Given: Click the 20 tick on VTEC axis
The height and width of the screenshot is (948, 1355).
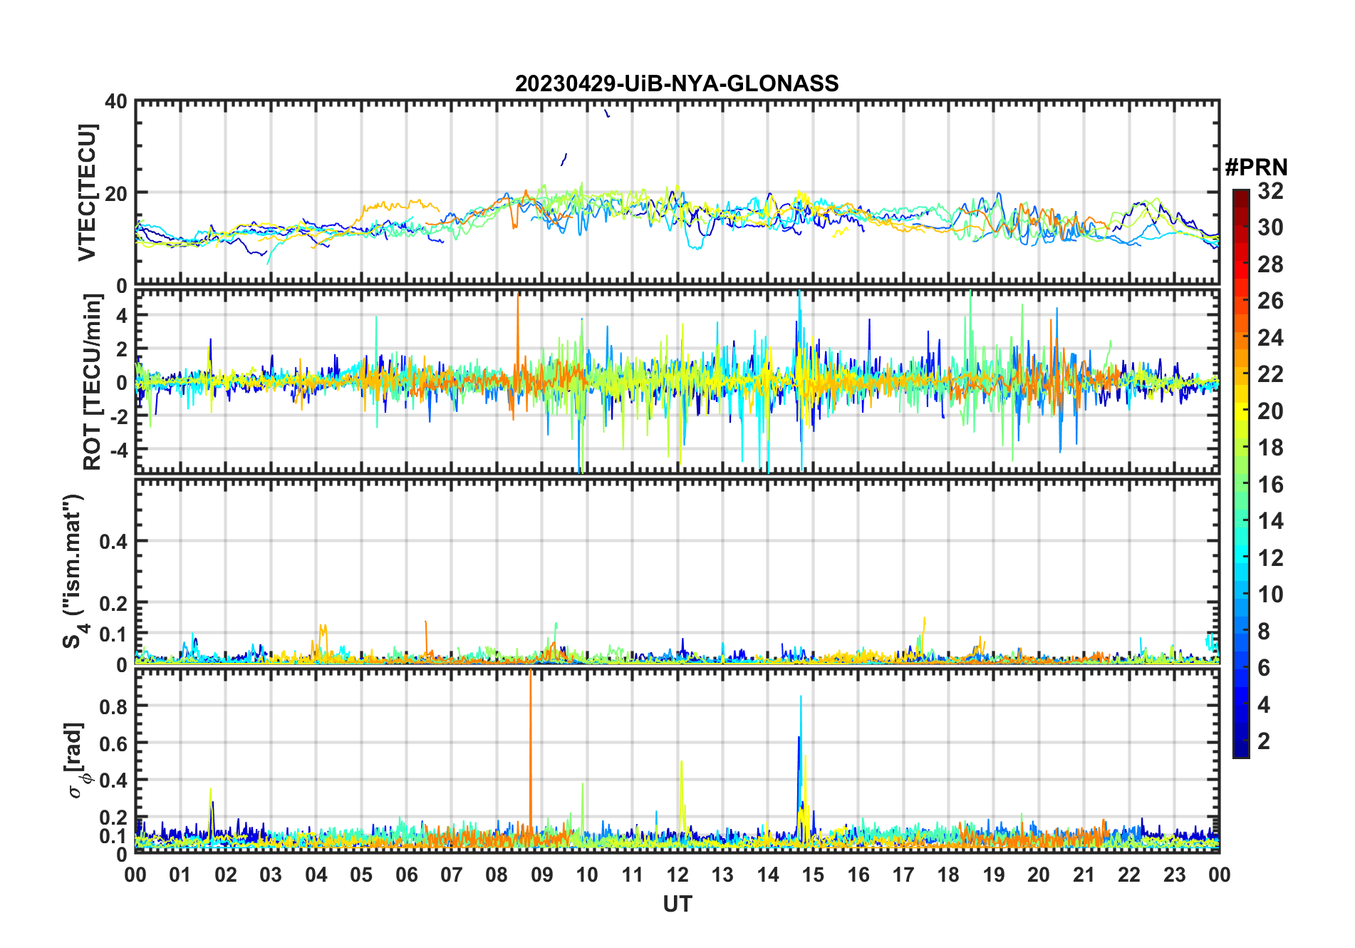Looking at the screenshot, I should tap(116, 193).
